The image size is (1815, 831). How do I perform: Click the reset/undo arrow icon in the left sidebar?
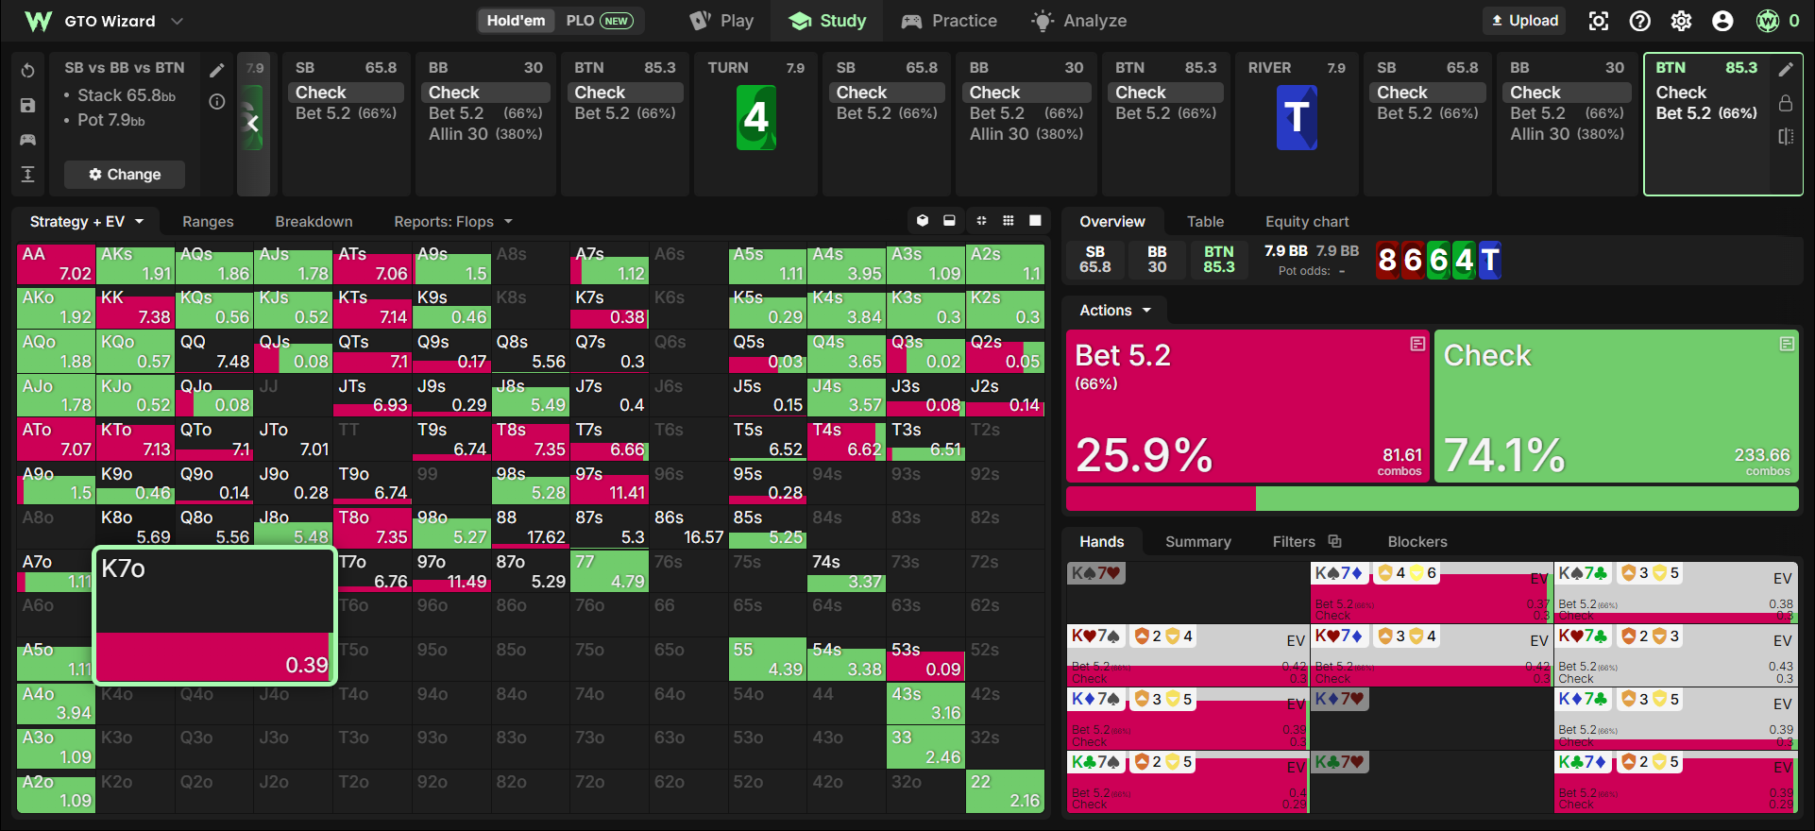pos(27,71)
